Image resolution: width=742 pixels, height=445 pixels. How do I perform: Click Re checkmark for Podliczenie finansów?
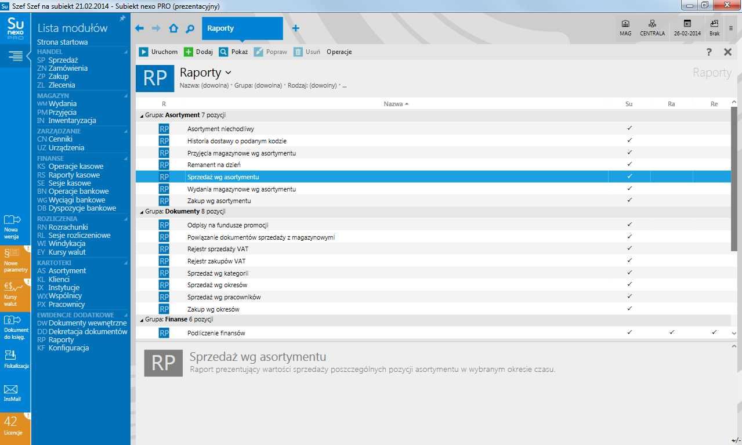click(714, 332)
